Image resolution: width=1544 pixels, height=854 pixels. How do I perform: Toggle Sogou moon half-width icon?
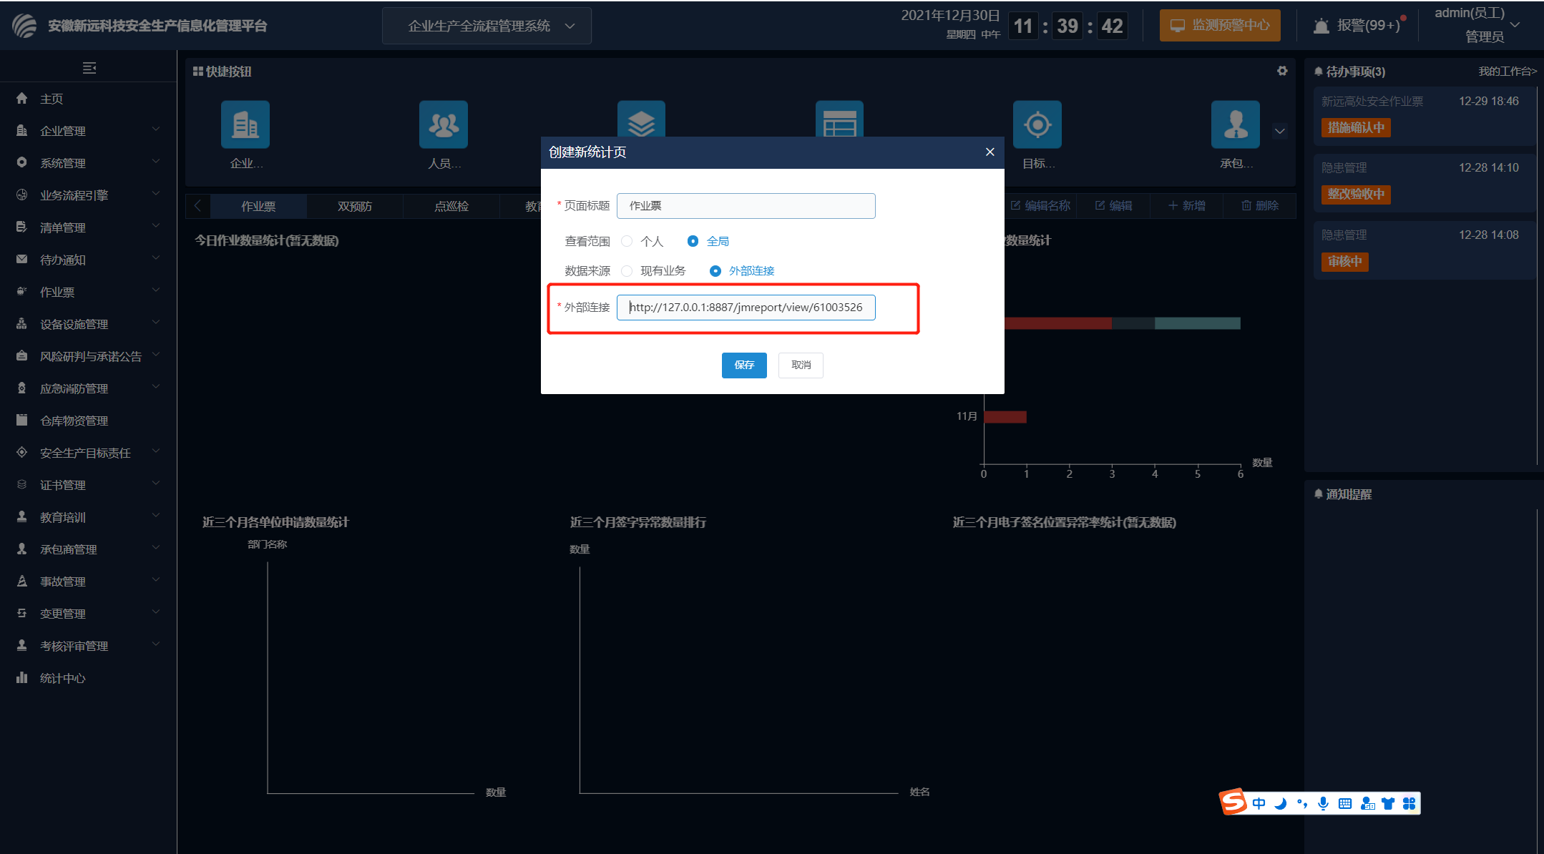click(1280, 803)
